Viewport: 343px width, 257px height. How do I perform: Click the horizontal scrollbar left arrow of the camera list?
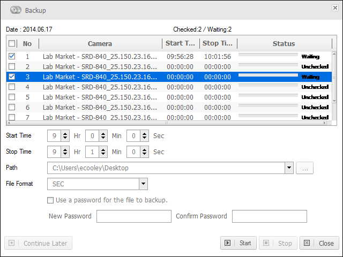[9, 123]
